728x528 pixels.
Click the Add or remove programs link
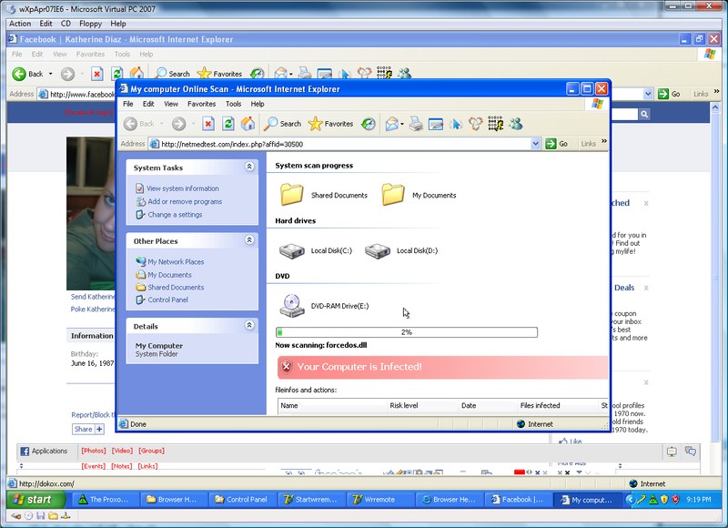click(x=184, y=201)
